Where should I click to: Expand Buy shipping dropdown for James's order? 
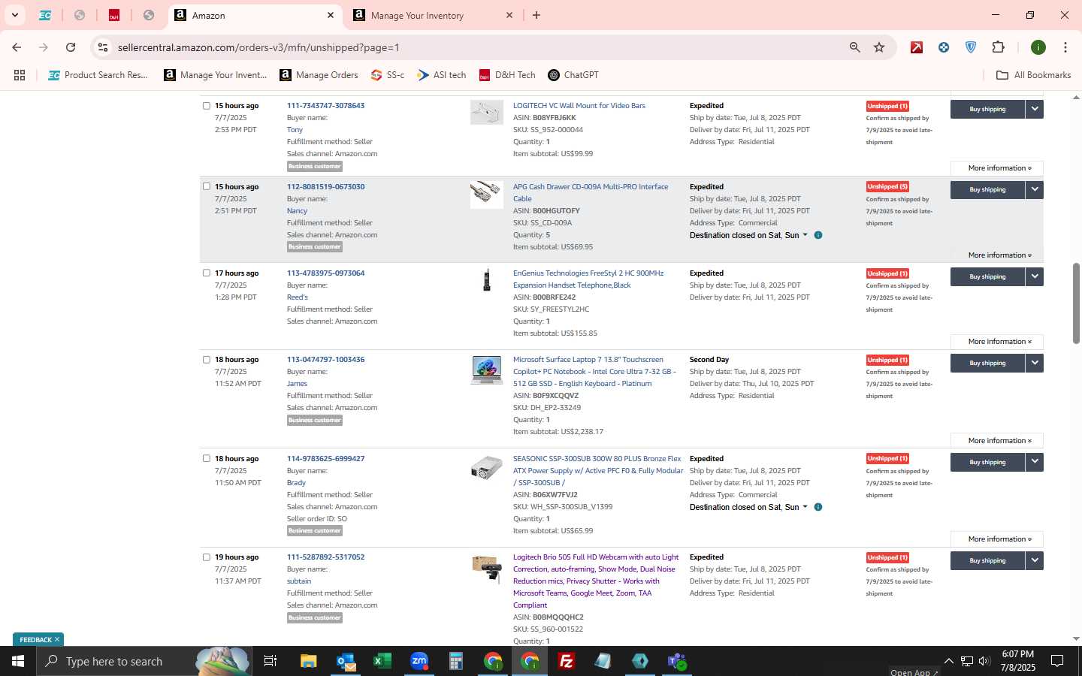click(1035, 363)
